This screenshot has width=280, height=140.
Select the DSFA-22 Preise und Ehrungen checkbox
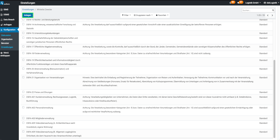23,92
